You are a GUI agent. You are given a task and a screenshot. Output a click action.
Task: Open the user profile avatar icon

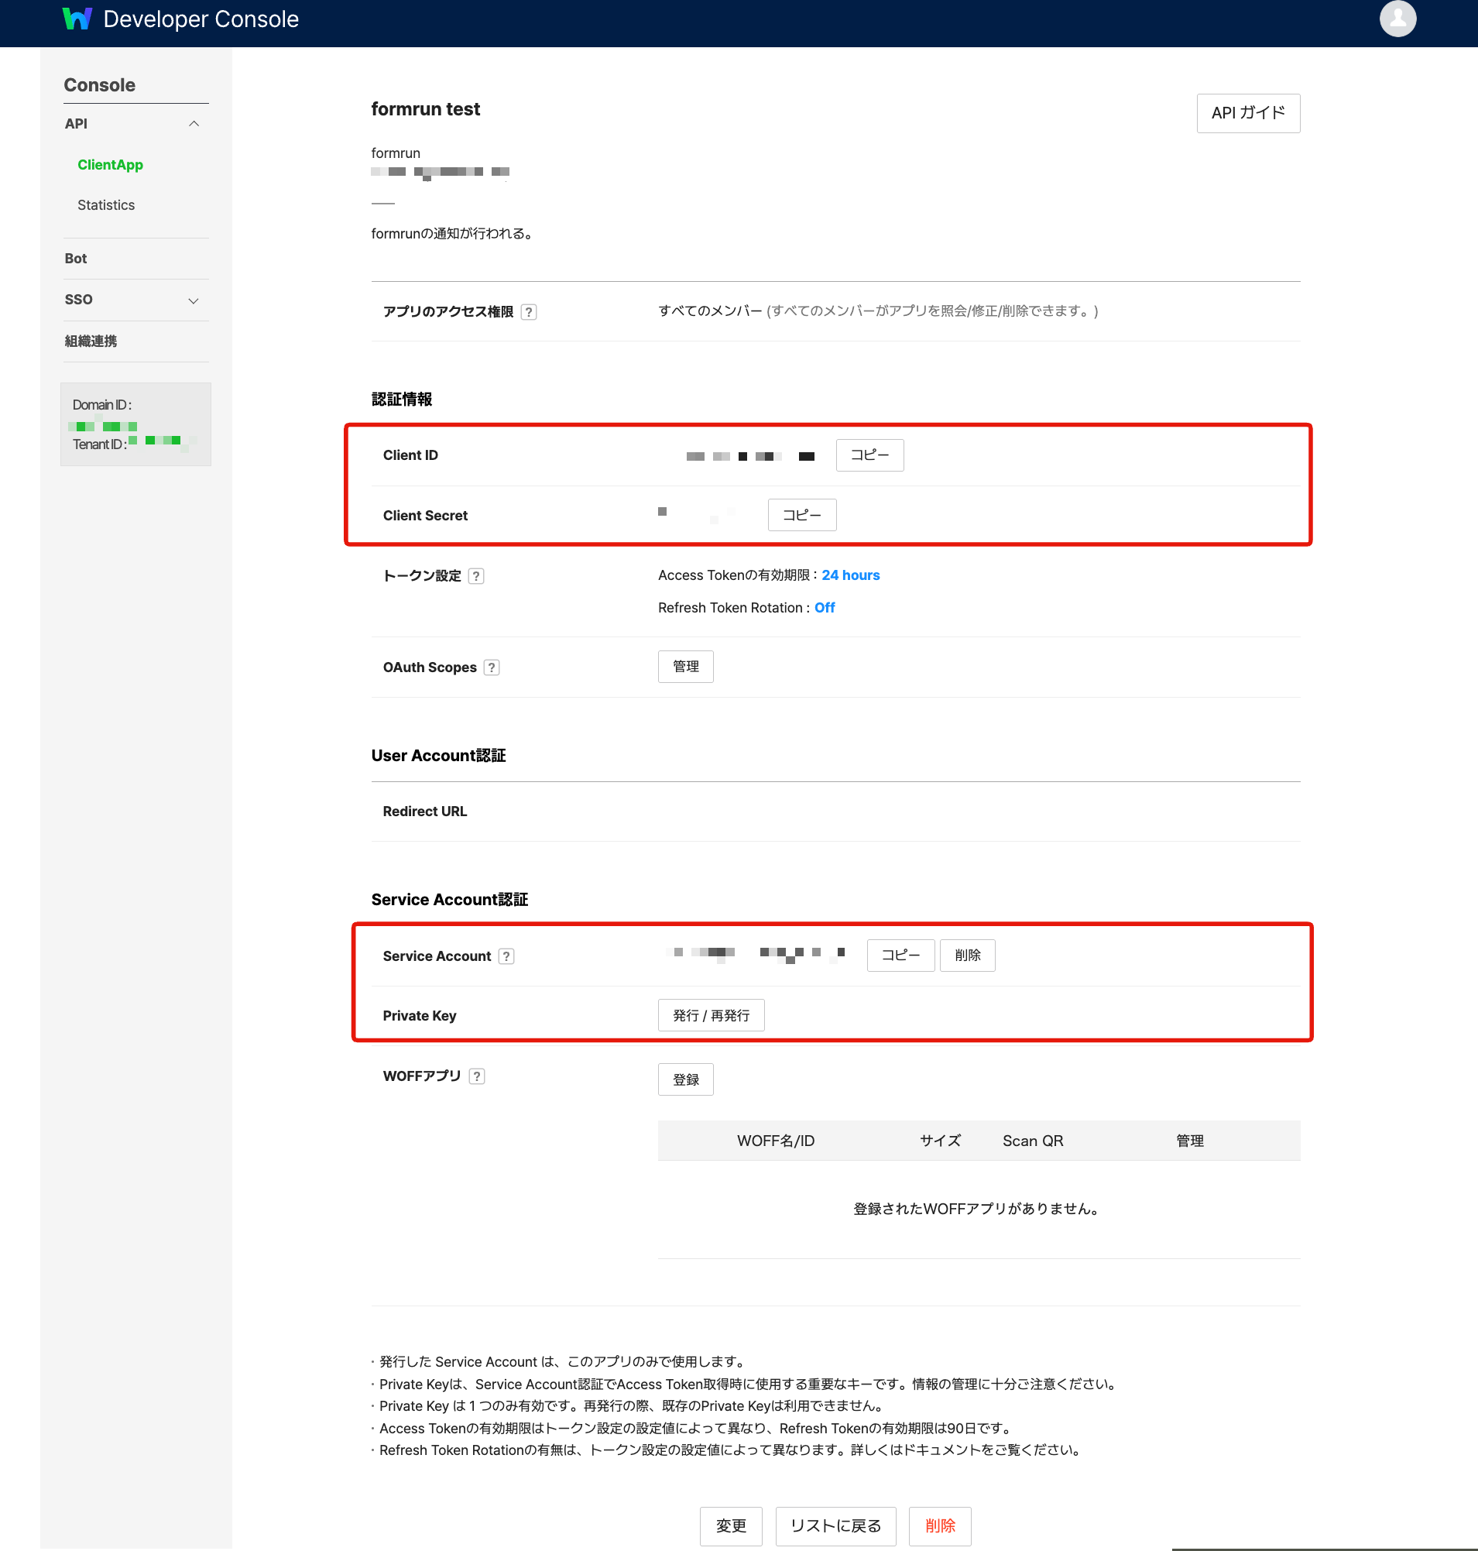tap(1397, 18)
